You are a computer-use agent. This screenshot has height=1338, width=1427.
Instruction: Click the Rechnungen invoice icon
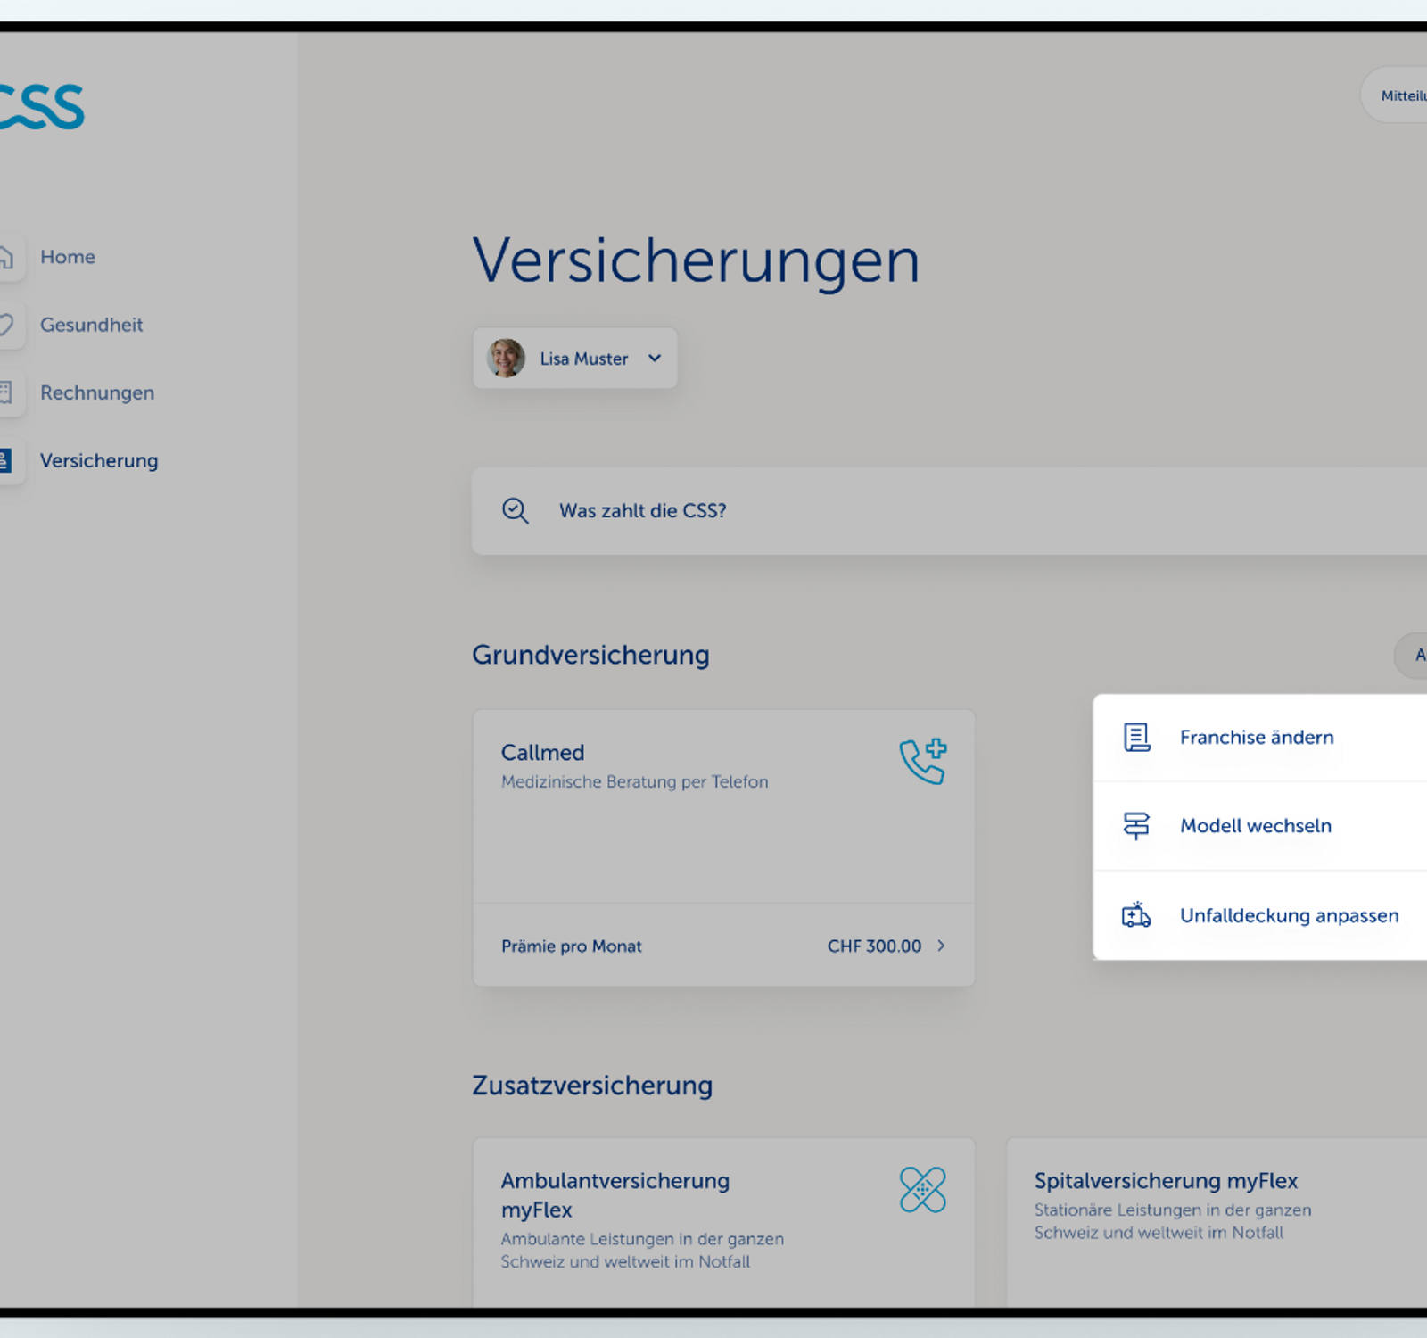tap(4, 393)
